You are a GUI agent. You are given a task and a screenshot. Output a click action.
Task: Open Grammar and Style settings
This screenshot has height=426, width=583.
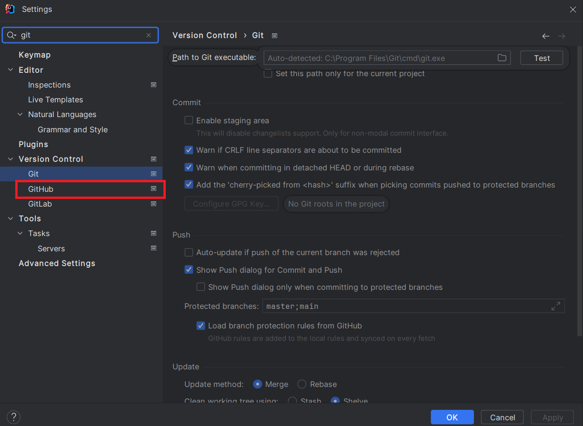[x=72, y=129]
